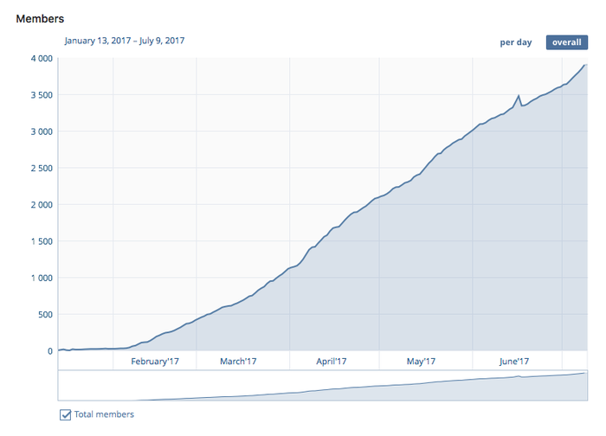Click the May'17 axis label
Image resolution: width=606 pixels, height=436 pixels.
(421, 362)
